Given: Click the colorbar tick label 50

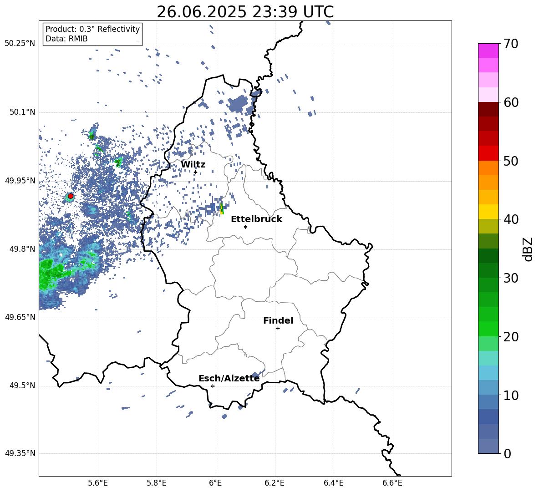Looking at the screenshot, I should click(510, 161).
